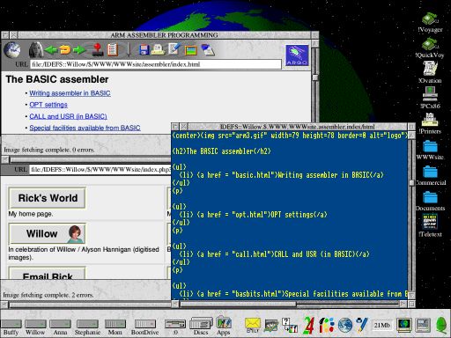Open the Willow drive on the icon bar
Image resolution: width=451 pixels, height=338 pixels.
tap(35, 327)
